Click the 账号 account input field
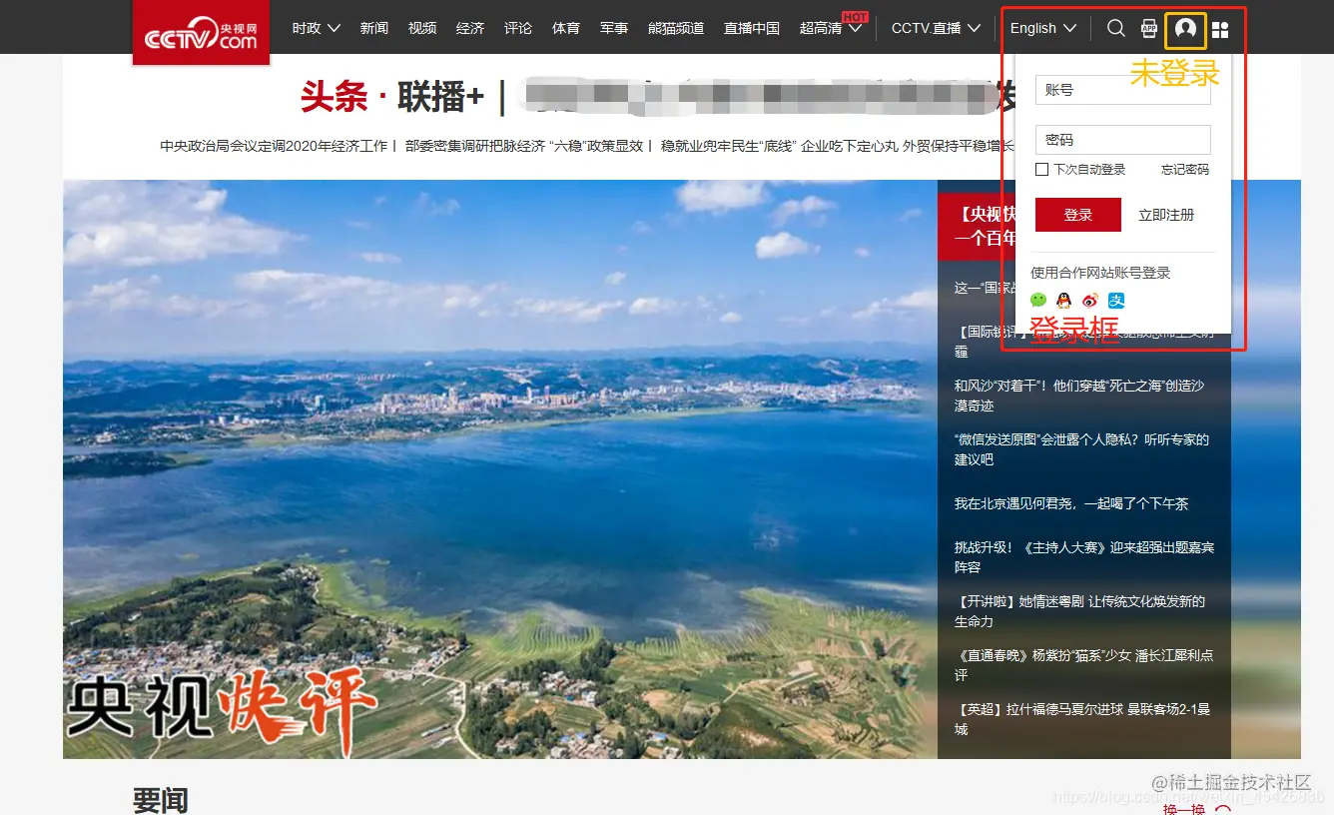1334x815 pixels. tap(1122, 90)
